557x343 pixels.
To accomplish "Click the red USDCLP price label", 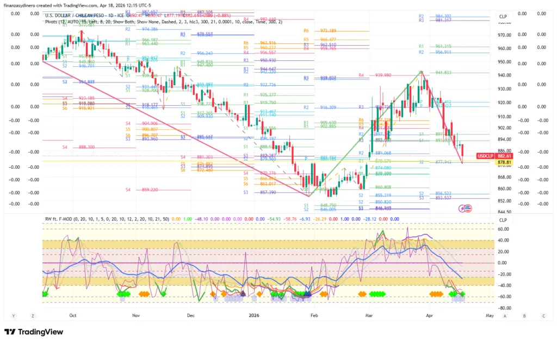I will [x=486, y=156].
